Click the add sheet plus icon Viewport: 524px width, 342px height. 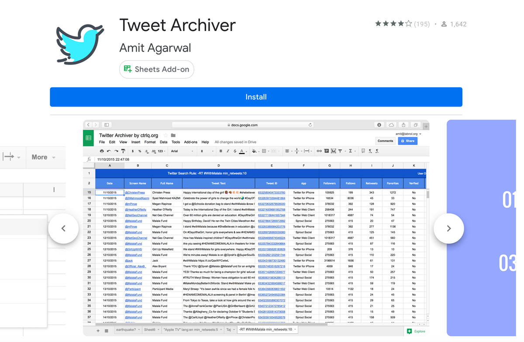tap(98, 331)
